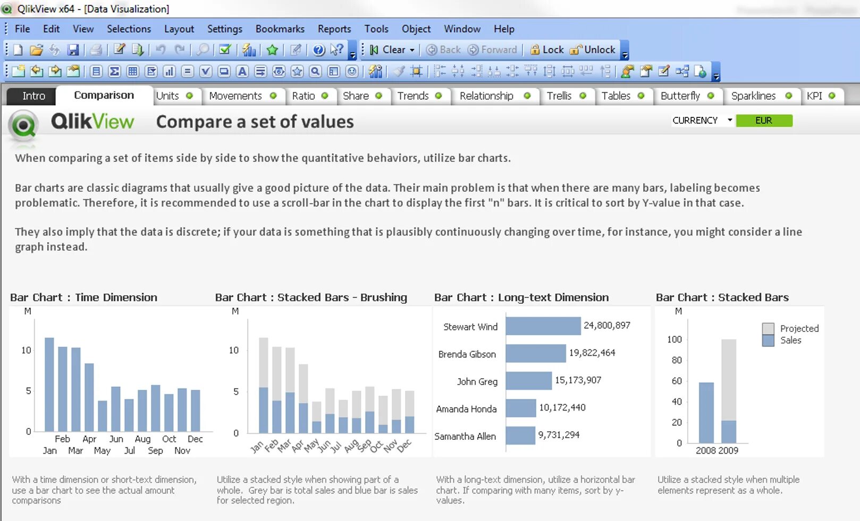Create a Text Object using the A icon
The height and width of the screenshot is (521, 860).
click(x=242, y=71)
